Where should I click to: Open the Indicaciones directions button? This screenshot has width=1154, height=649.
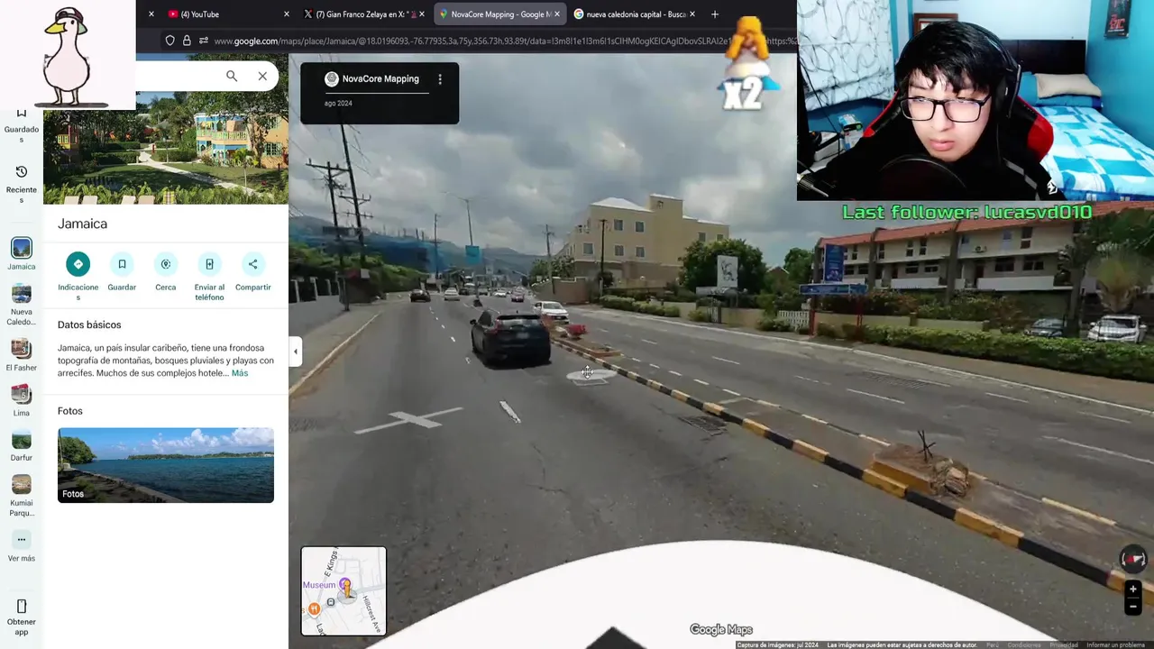(x=78, y=264)
